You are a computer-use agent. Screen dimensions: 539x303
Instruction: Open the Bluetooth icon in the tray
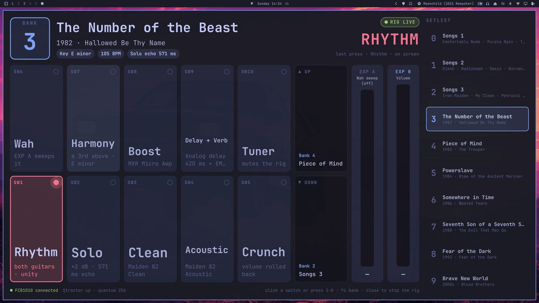pyautogui.click(x=510, y=3)
